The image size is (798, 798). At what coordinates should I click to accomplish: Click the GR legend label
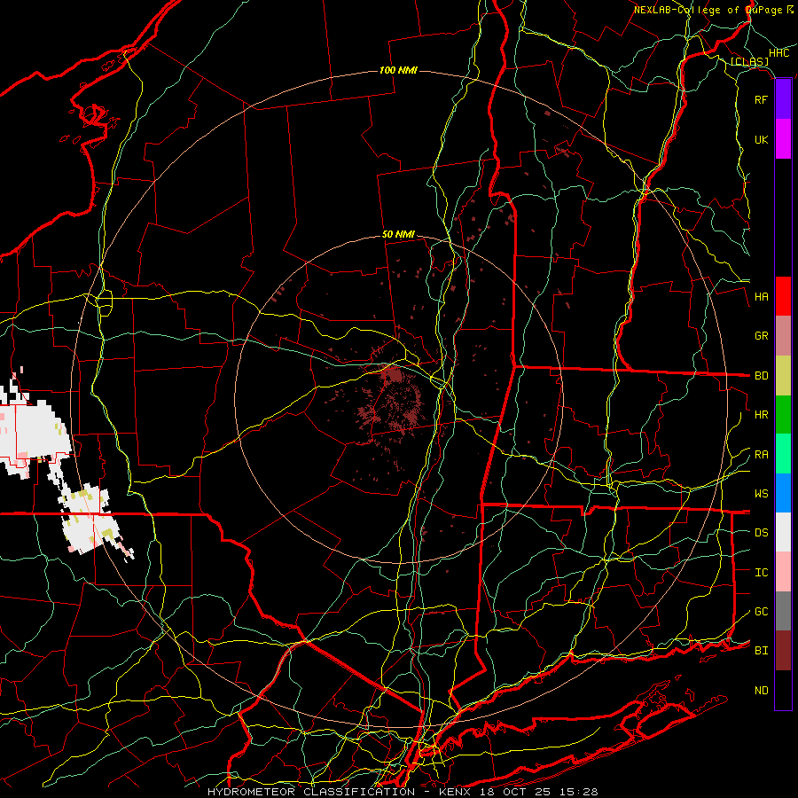point(761,336)
